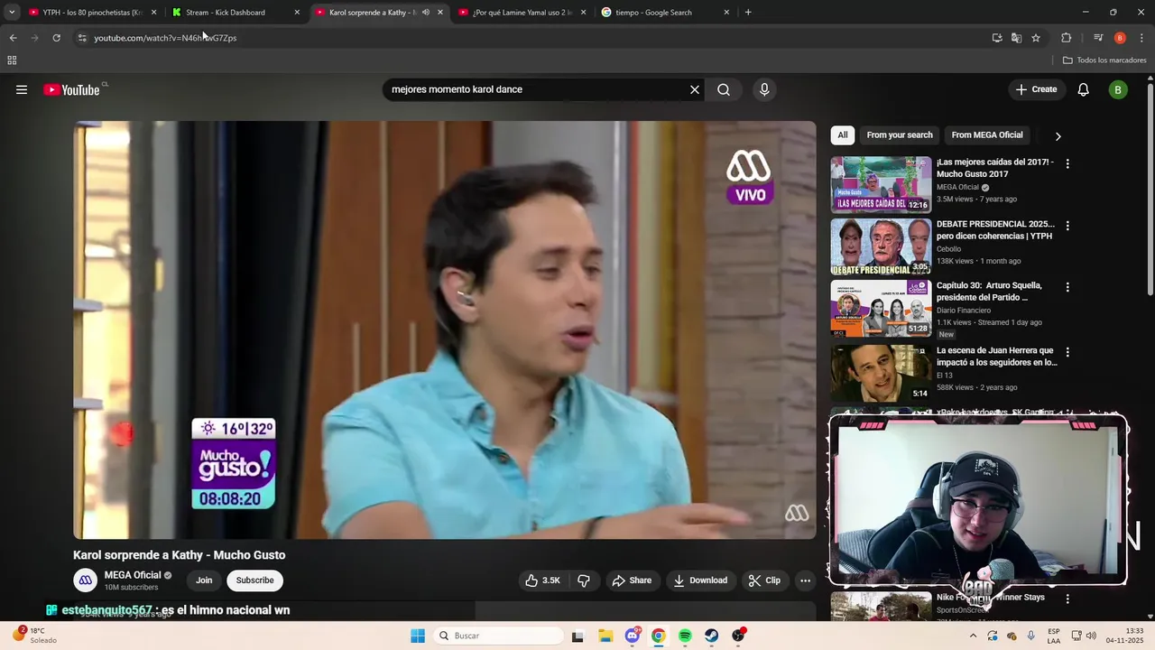Viewport: 1155px width, 650px height.
Task: Clear the YouTube search box text
Action: (x=695, y=89)
